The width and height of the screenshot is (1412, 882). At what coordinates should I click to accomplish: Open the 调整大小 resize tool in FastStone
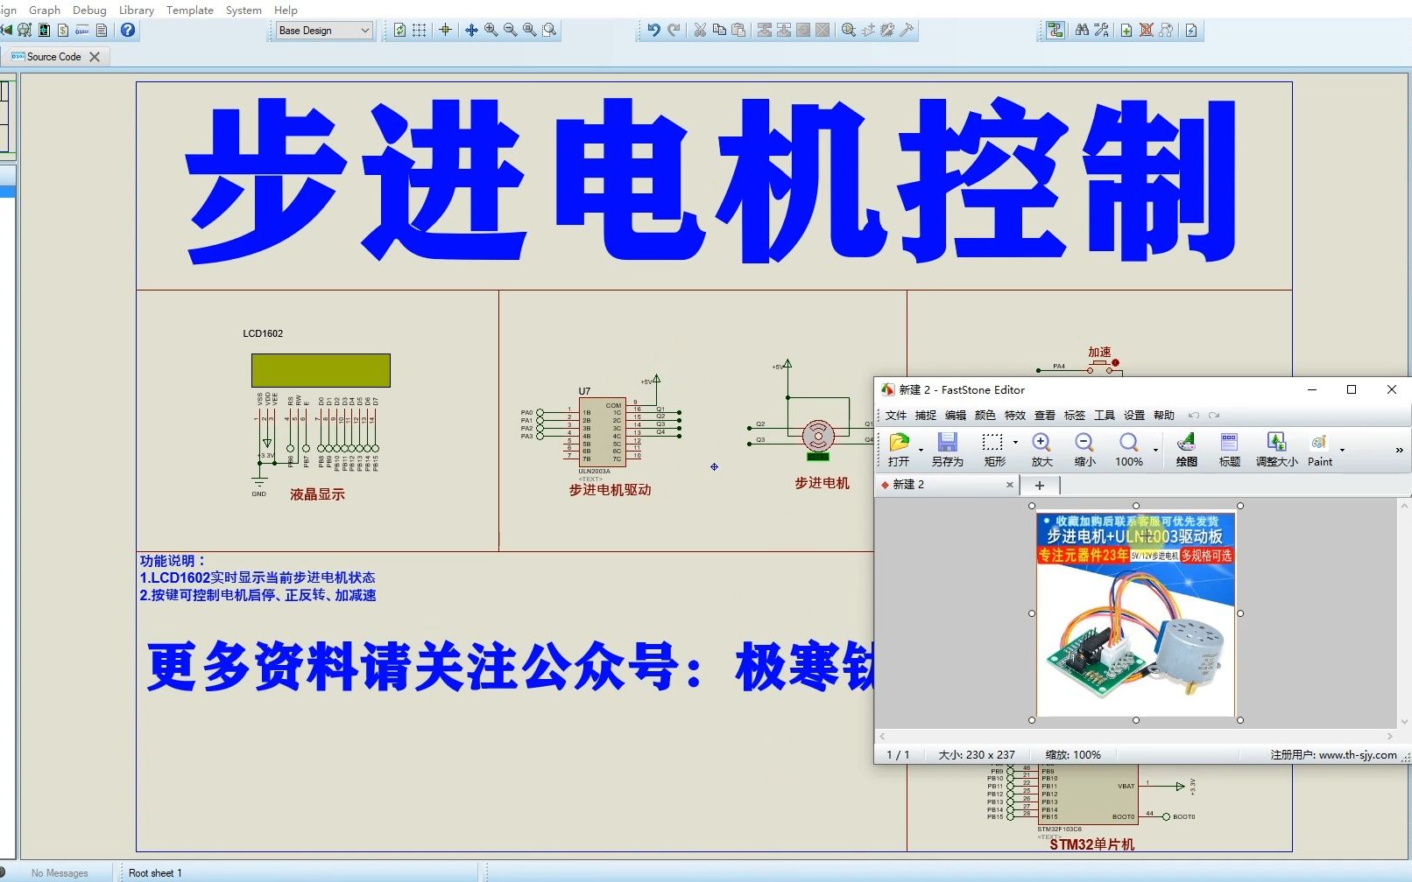pos(1277,448)
